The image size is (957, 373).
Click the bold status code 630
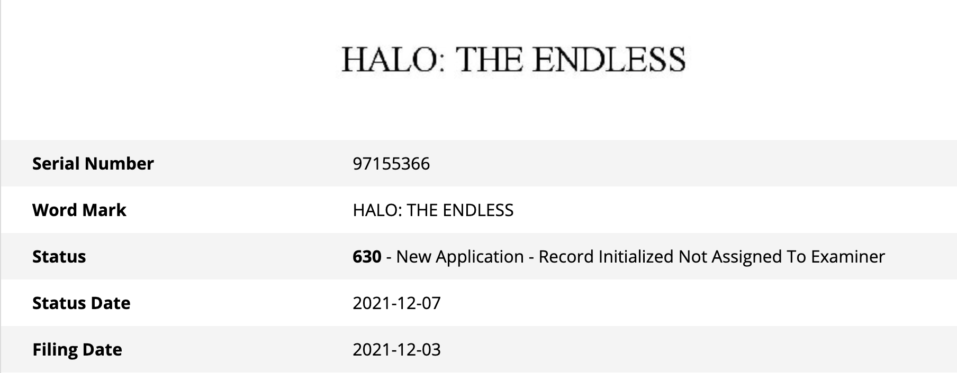point(367,257)
